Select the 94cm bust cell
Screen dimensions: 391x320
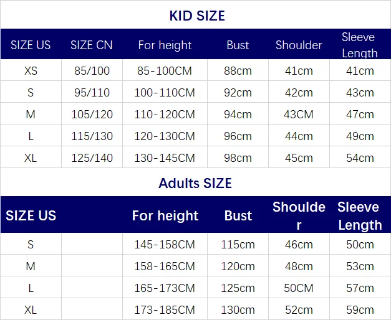click(238, 115)
